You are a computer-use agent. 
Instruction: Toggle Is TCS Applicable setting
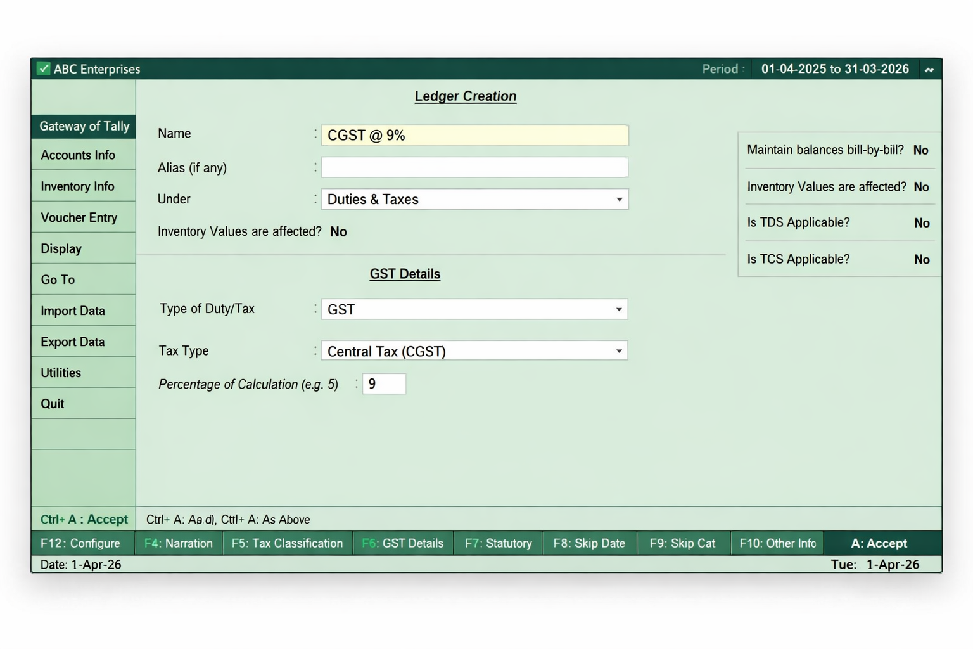(922, 259)
